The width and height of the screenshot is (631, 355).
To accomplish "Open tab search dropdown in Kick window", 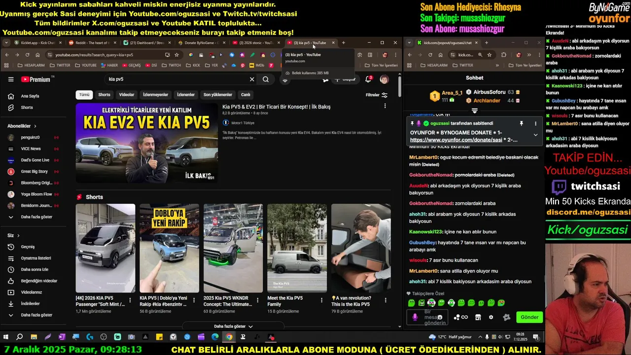I will (x=410, y=43).
